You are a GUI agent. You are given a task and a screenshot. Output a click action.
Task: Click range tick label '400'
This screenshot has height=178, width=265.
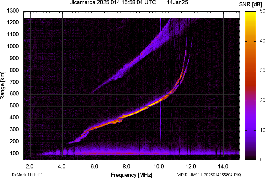(14, 118)
